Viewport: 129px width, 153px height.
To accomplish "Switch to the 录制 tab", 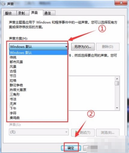I will pyautogui.click(x=23, y=13).
